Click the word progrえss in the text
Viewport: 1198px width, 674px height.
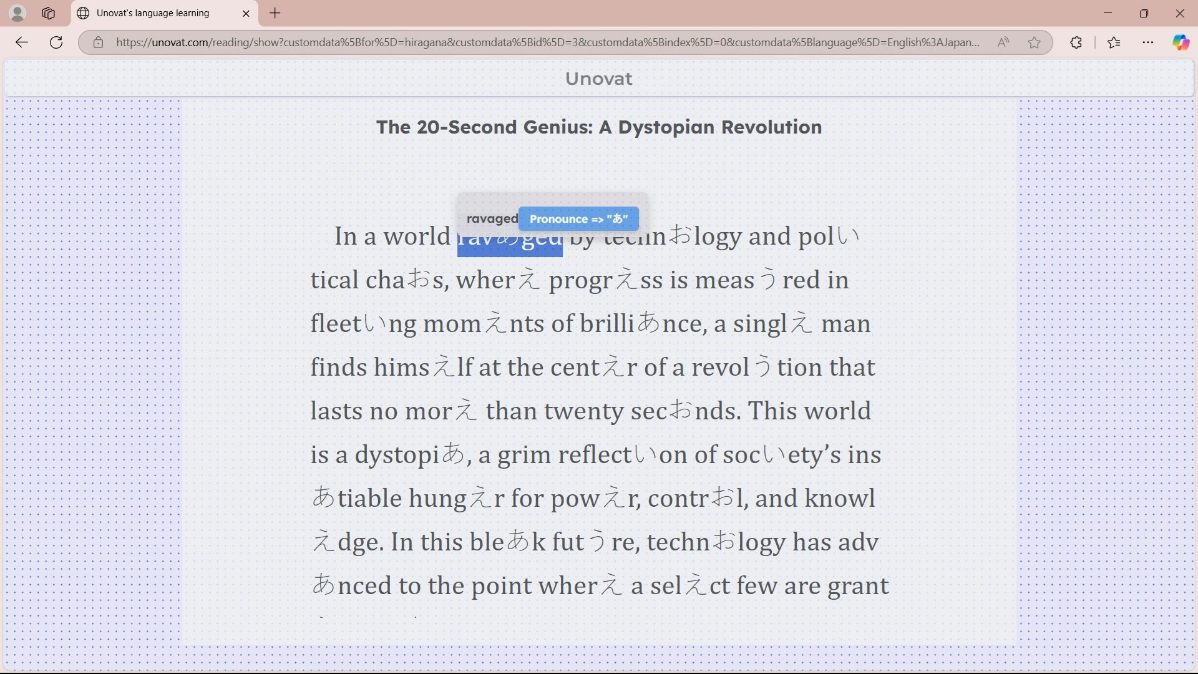[x=605, y=280]
